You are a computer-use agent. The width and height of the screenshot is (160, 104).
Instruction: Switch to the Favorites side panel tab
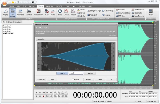17,22
